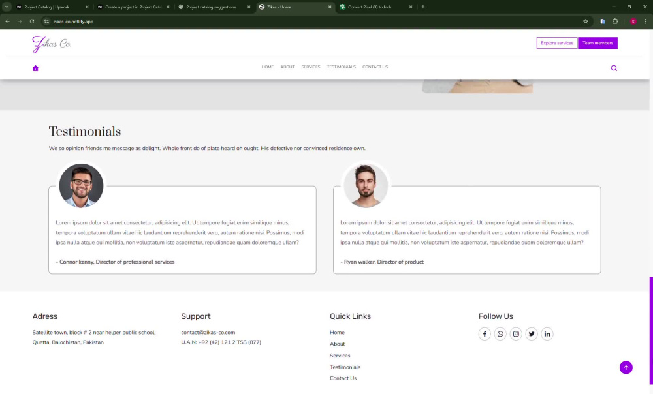Bookmark the page with the star icon
This screenshot has height=394, width=653.
click(x=586, y=22)
